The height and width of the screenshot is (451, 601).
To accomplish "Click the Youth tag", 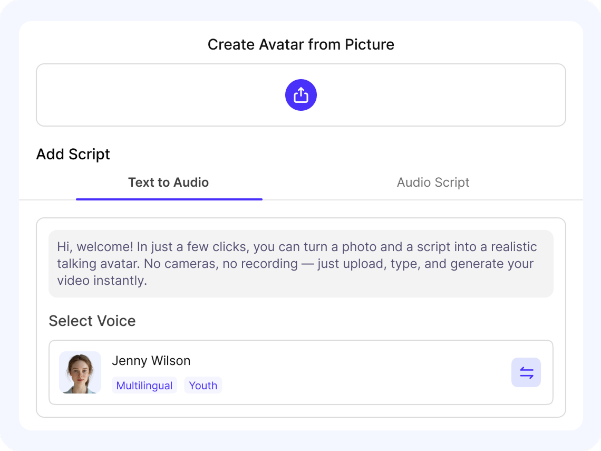I will [x=202, y=386].
